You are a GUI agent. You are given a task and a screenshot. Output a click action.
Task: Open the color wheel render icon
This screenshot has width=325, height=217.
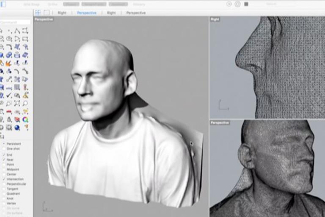(25, 120)
